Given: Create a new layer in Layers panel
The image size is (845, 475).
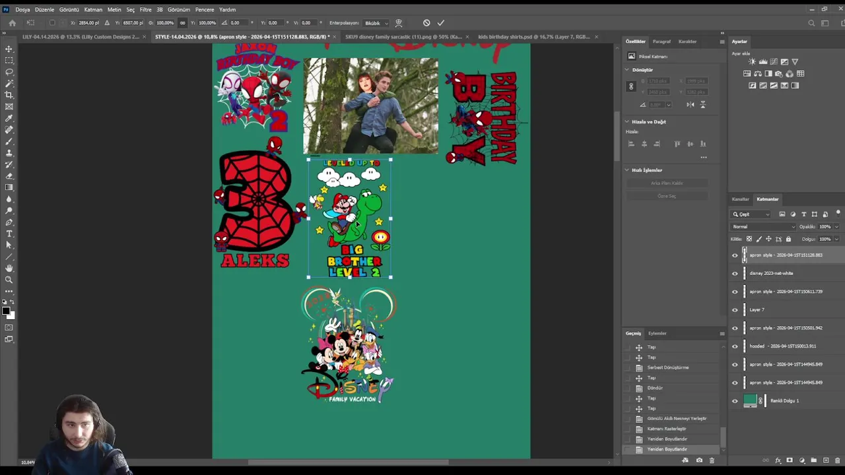Looking at the screenshot, I should (x=826, y=460).
